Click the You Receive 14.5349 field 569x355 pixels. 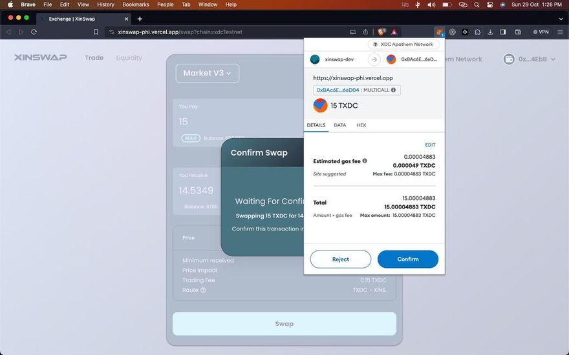coord(196,190)
